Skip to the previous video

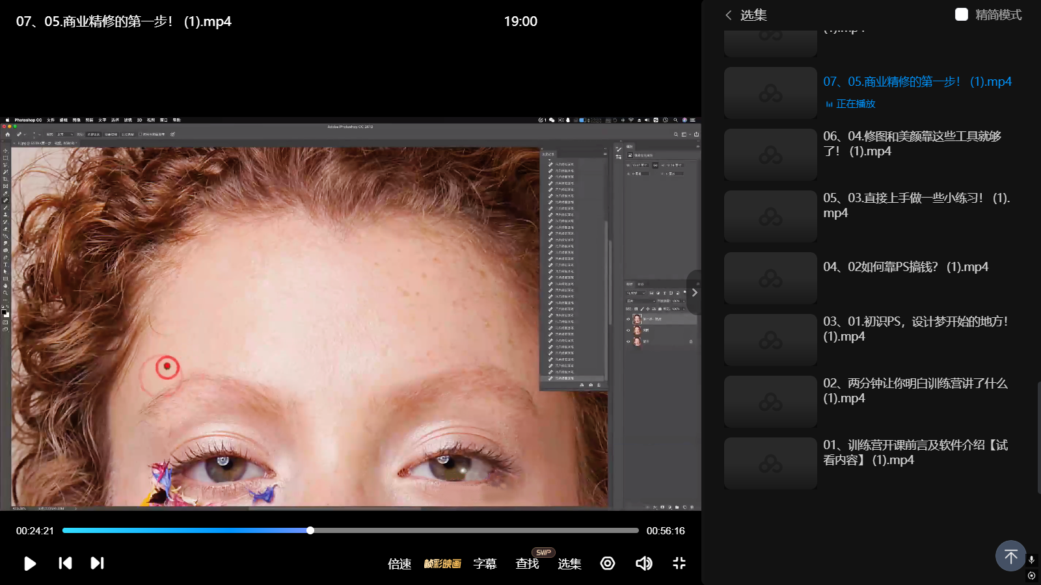(65, 564)
